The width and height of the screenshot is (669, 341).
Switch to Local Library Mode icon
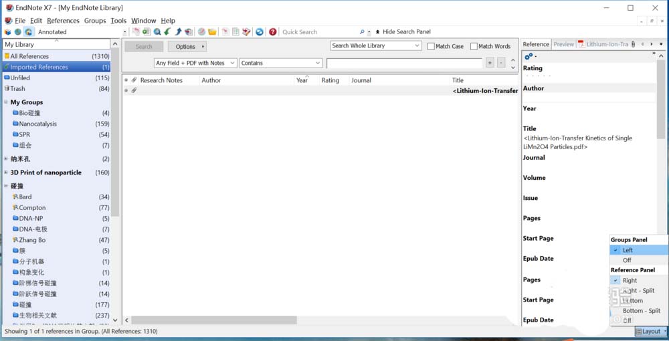click(7, 32)
